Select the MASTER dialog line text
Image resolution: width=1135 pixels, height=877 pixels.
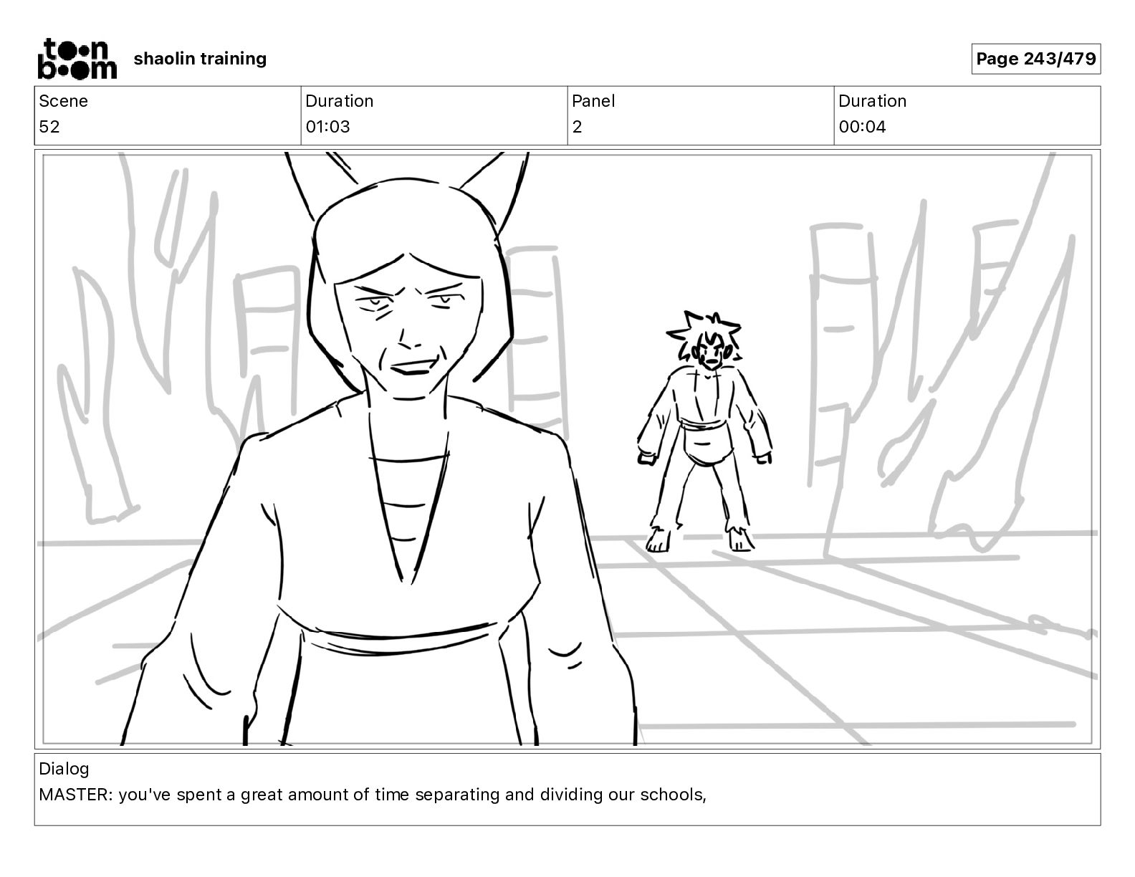(373, 795)
